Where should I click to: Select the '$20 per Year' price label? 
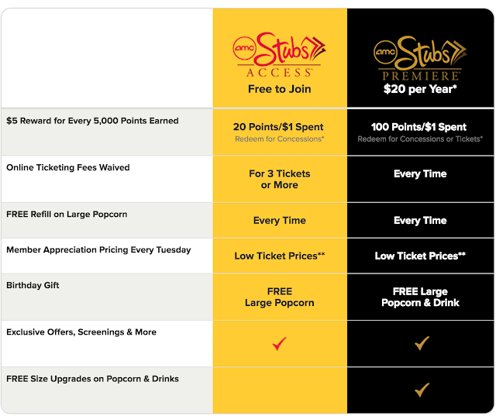[x=420, y=89]
